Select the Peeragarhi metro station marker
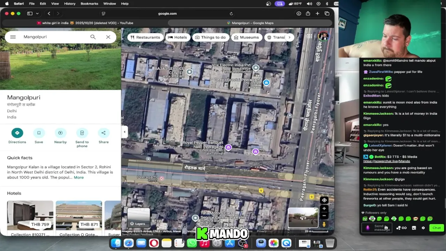Viewport: 446px width, 251px height. coord(162,178)
